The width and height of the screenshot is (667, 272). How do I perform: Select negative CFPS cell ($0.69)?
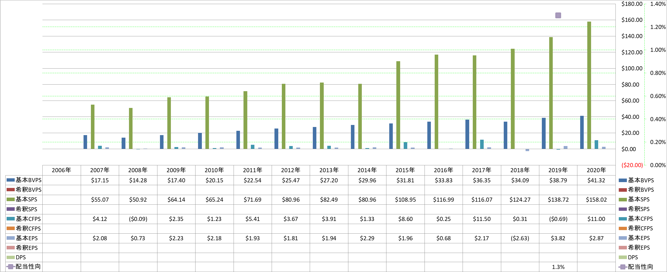[558, 219]
